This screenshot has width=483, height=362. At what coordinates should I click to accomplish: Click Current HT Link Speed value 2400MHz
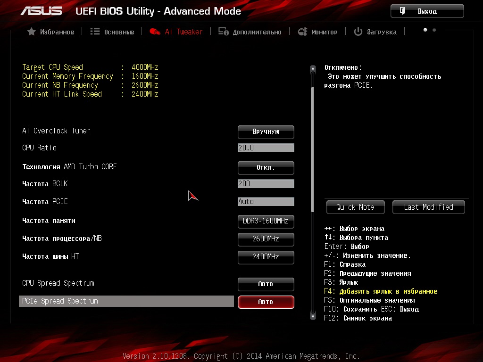[x=145, y=94]
